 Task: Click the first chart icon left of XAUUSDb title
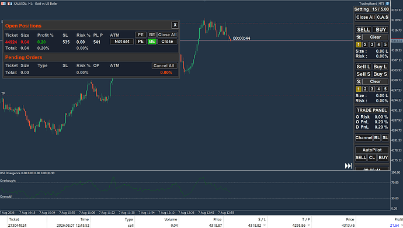pyautogui.click(x=4, y=4)
